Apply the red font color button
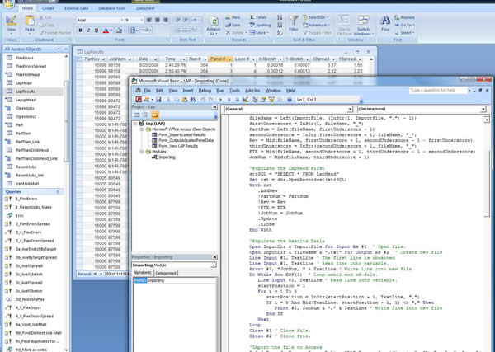This screenshot has width=495, height=352. 106,31
